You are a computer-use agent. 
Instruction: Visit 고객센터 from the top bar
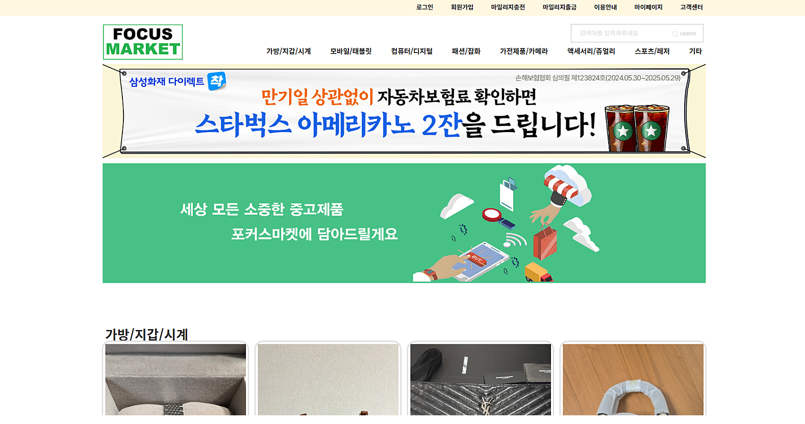click(x=691, y=7)
